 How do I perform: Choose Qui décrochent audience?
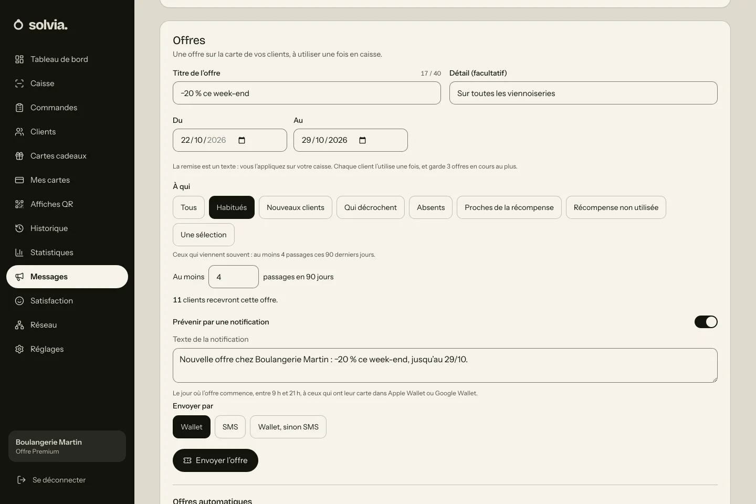[371, 207]
